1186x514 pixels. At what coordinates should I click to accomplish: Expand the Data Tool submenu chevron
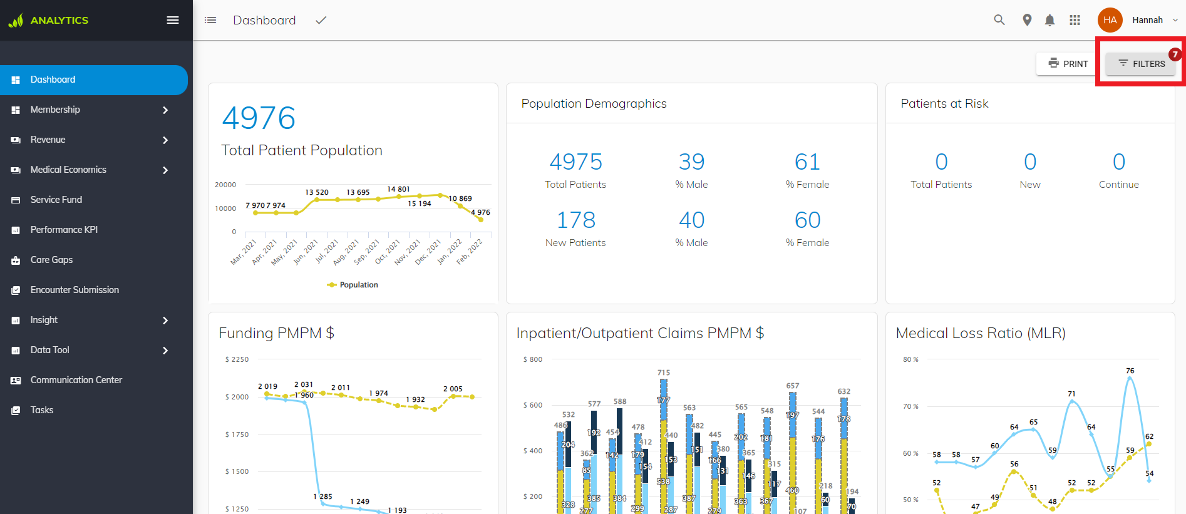coord(165,351)
